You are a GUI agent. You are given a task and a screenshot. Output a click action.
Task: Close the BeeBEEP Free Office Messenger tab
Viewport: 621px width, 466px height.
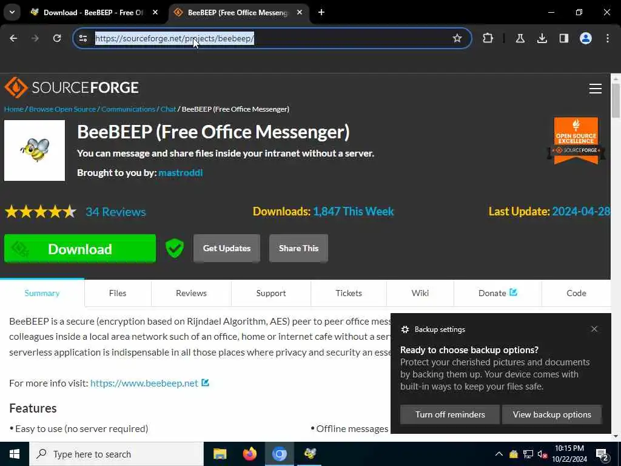300,12
